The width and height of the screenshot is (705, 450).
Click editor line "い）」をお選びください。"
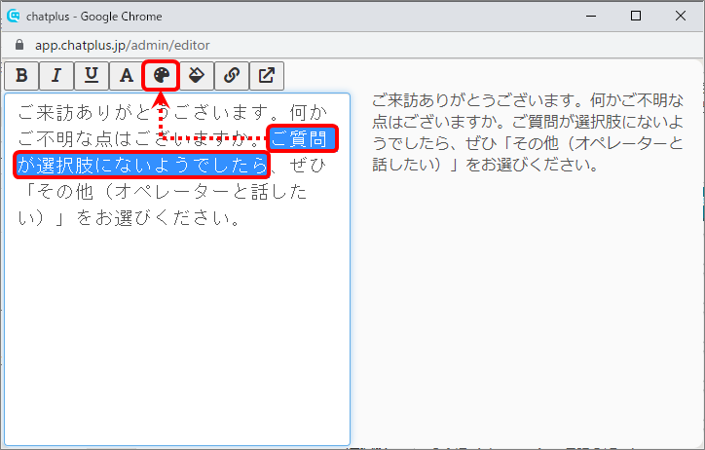pos(130,218)
